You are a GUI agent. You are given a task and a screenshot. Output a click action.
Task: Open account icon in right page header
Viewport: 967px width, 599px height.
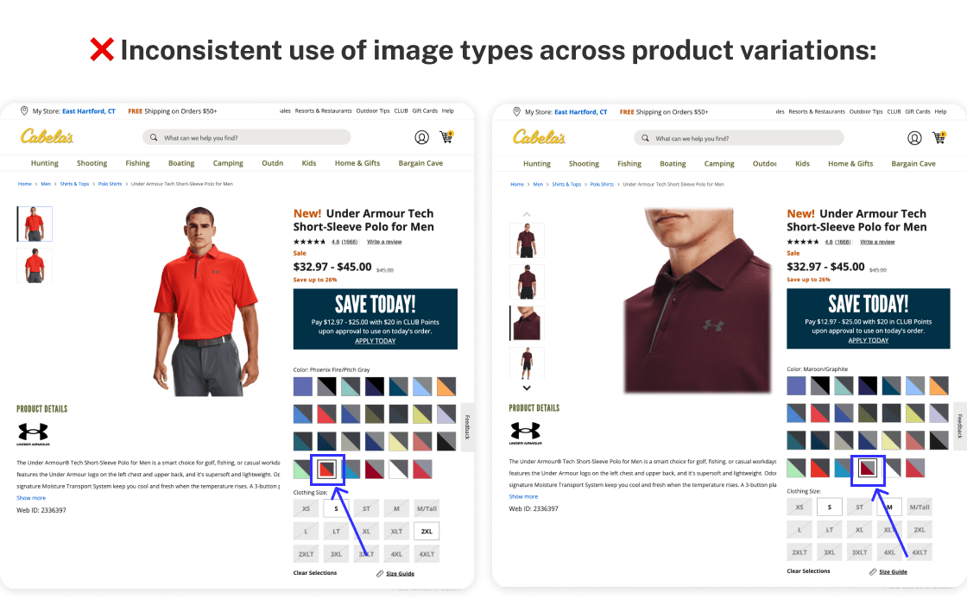(x=914, y=138)
